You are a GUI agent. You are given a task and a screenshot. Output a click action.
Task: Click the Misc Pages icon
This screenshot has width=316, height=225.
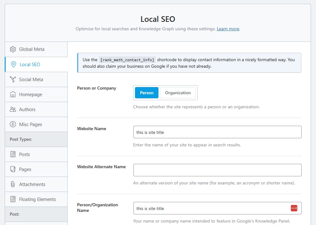13,124
